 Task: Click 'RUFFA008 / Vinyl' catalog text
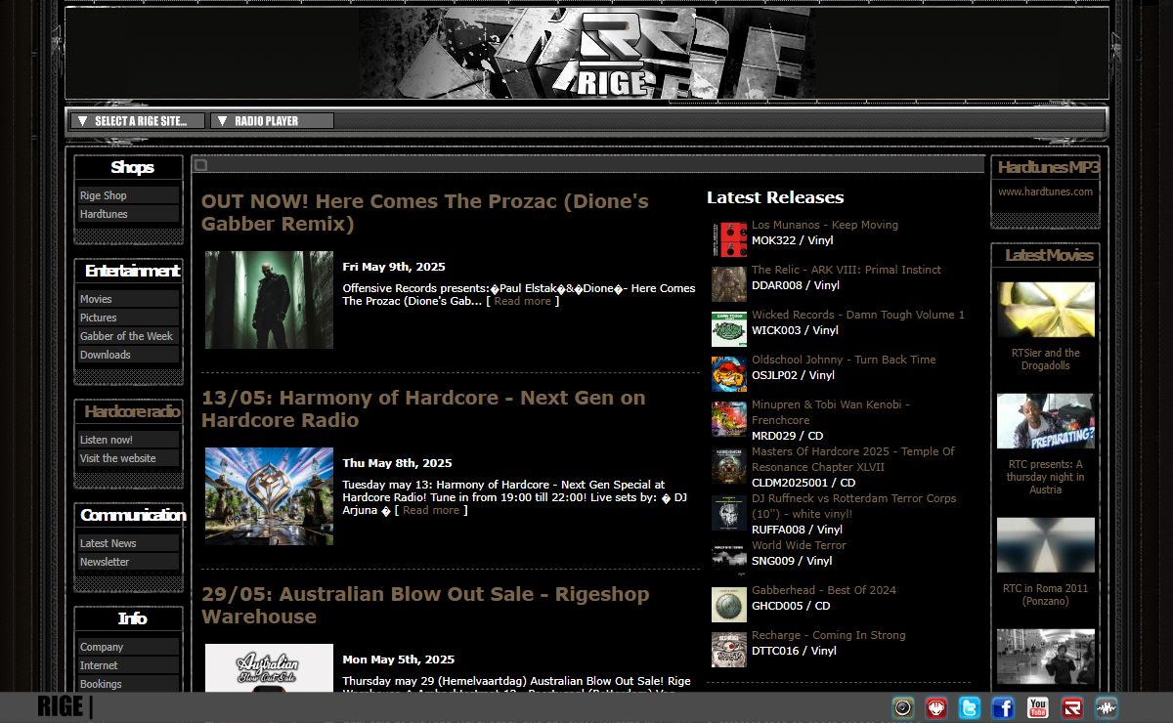pos(797,530)
